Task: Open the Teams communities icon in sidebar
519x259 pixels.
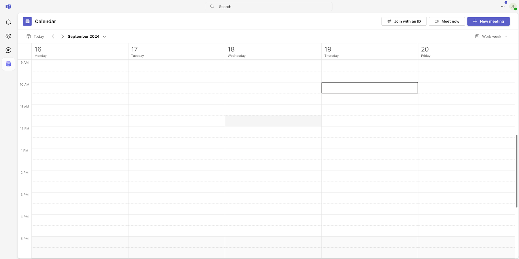Action: click(8, 36)
